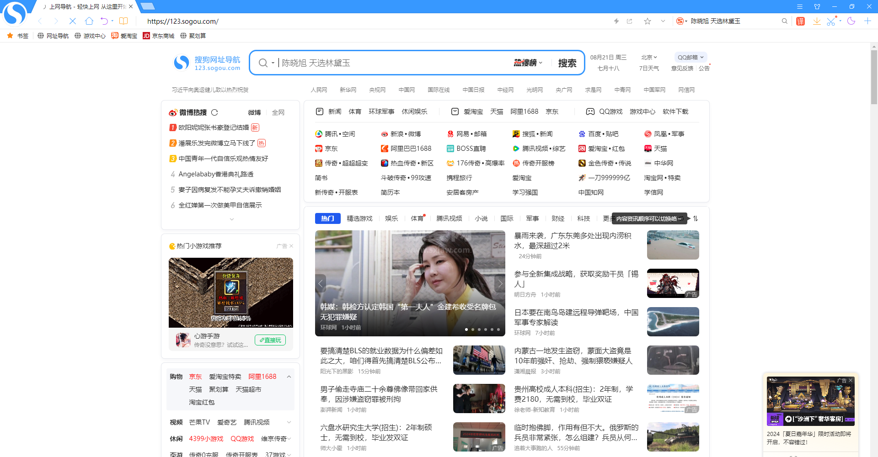Click the address bar URL
Image resolution: width=878 pixels, height=457 pixels.
(183, 21)
